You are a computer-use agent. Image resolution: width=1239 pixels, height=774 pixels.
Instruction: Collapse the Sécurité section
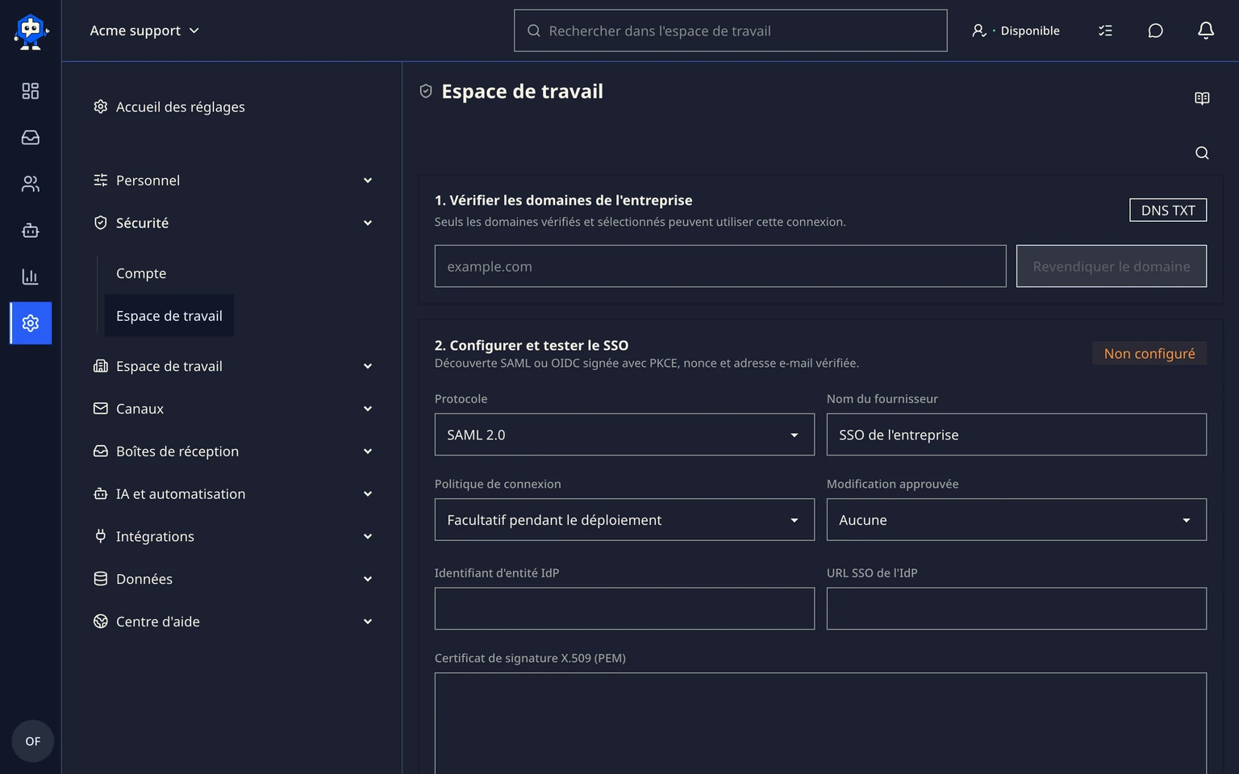233,223
